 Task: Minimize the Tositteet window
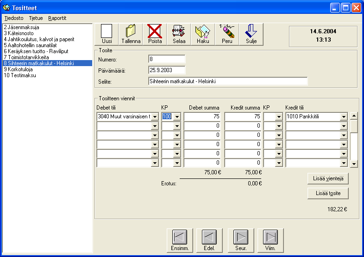point(334,8)
